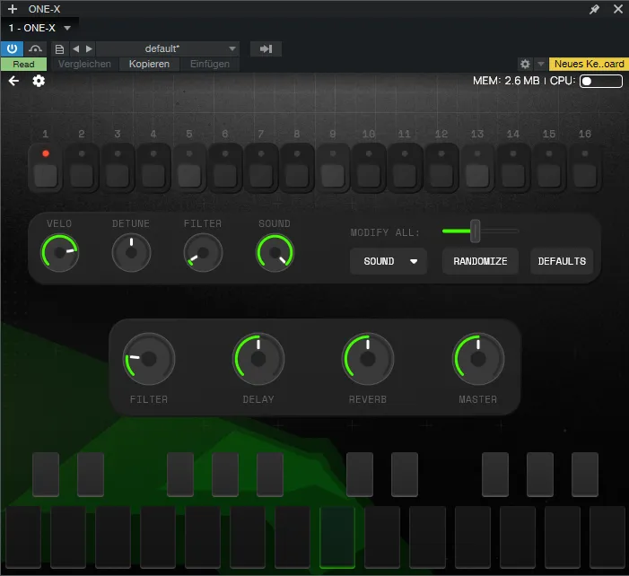This screenshot has height=576, width=629.
Task: Click the Vergleichen button
Action: pos(84,65)
